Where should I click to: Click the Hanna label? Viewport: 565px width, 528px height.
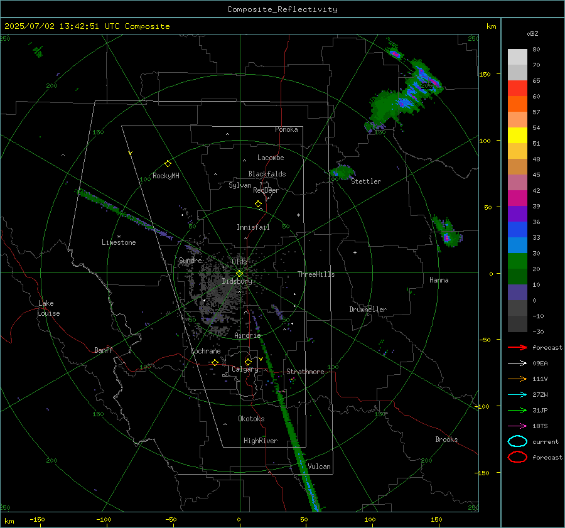pyautogui.click(x=439, y=280)
